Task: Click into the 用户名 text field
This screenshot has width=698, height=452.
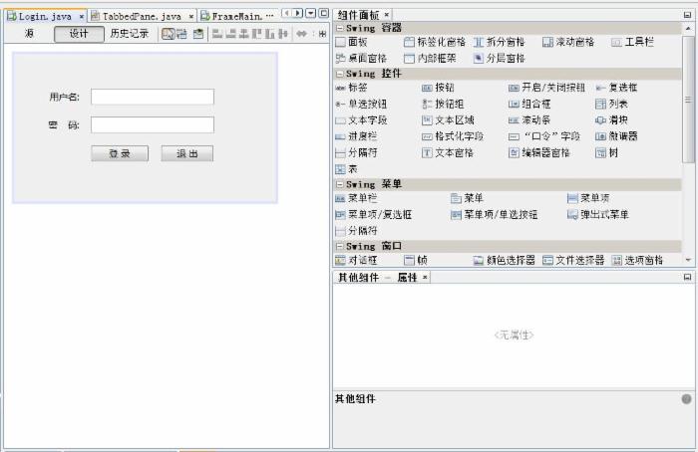Action: [x=153, y=97]
